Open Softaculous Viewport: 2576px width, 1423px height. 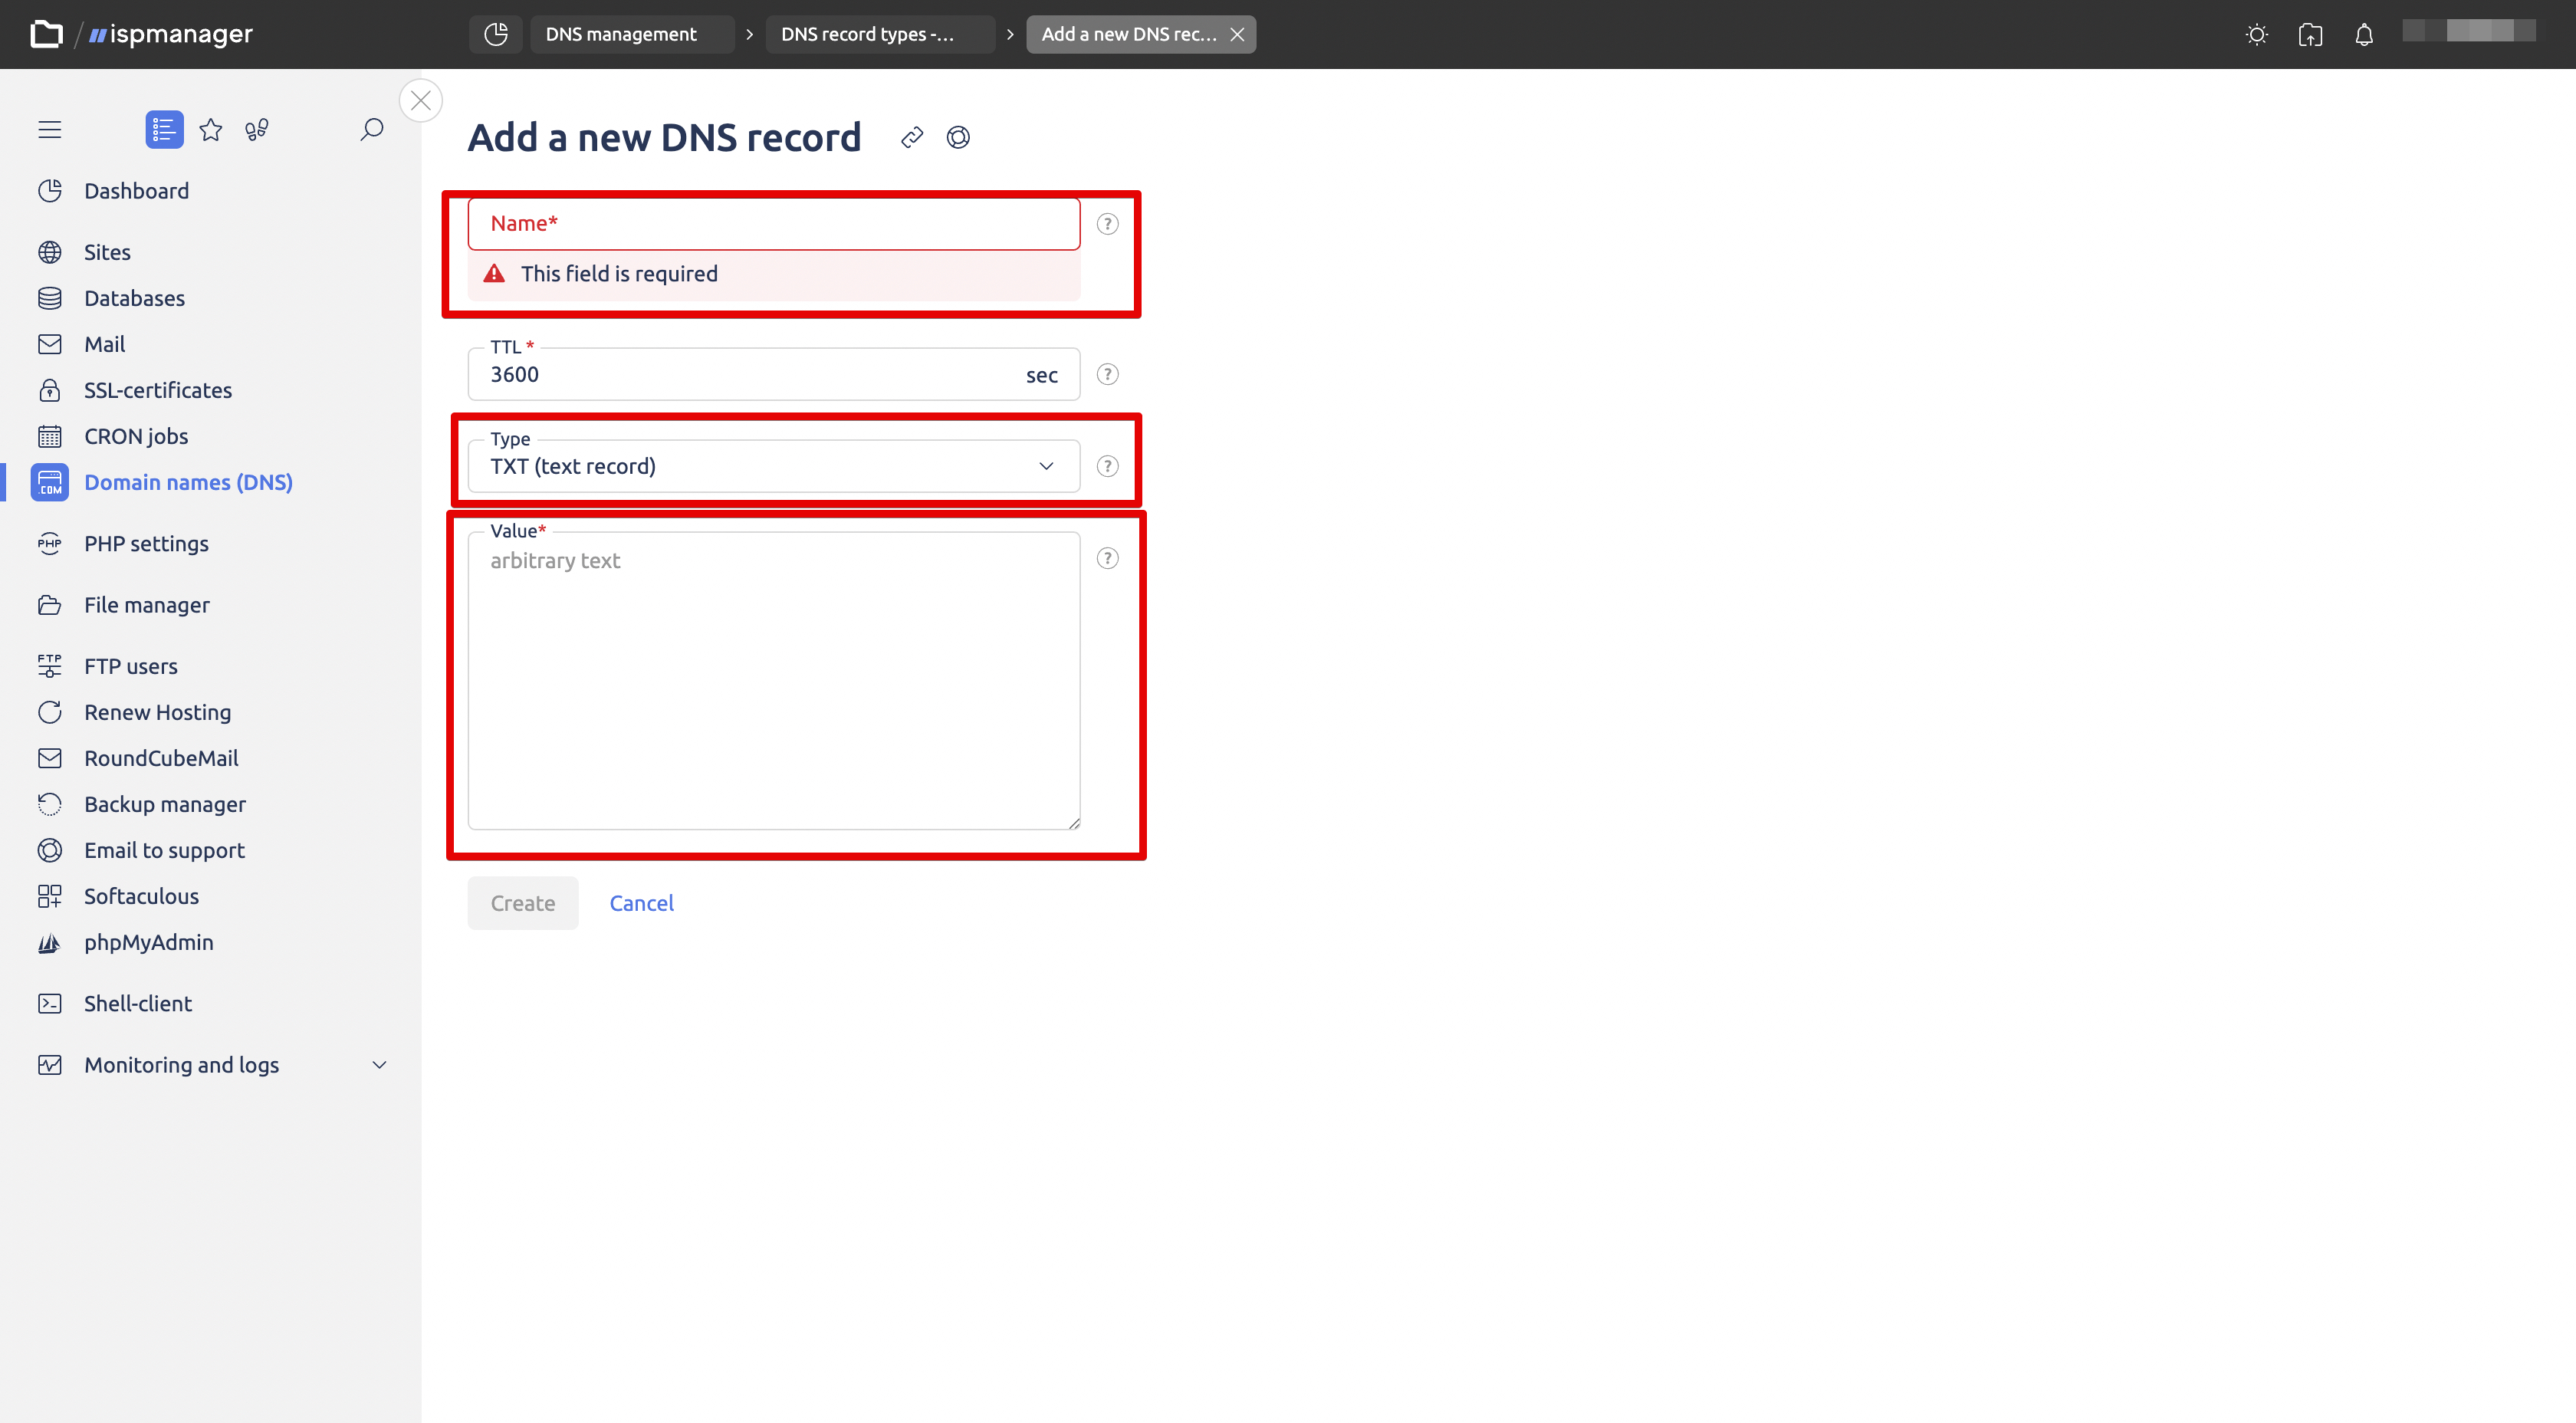point(141,896)
